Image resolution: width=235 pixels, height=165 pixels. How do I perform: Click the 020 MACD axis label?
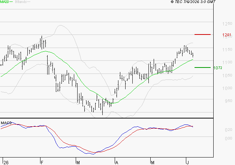click(x=229, y=130)
